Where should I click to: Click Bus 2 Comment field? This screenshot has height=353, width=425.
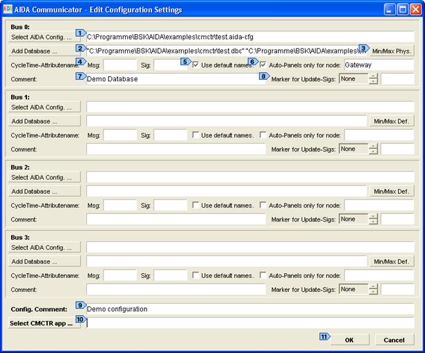176,220
